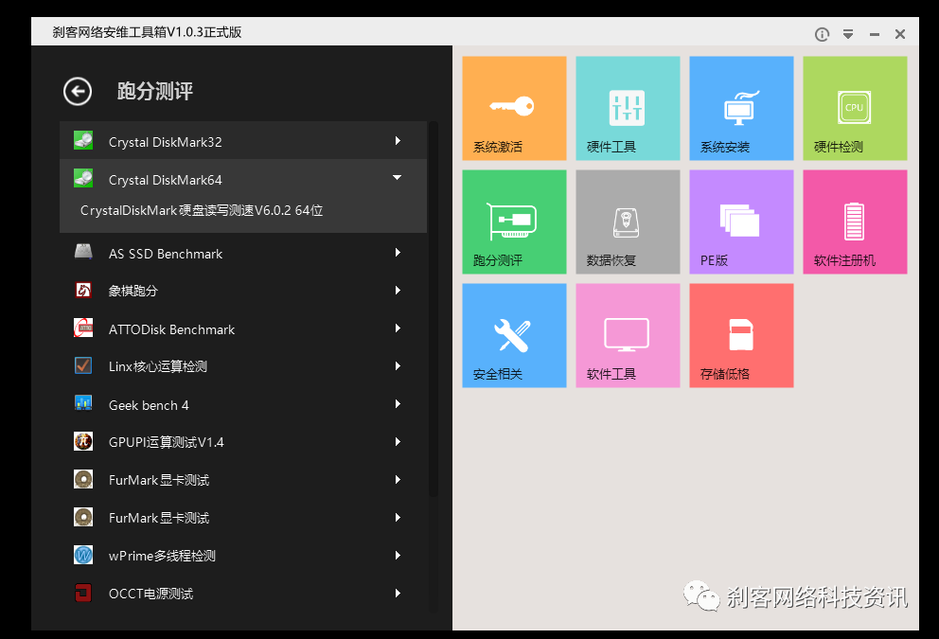Viewport: 939px width, 639px height.
Task: Click the info icon in title bar
Action: [822, 34]
